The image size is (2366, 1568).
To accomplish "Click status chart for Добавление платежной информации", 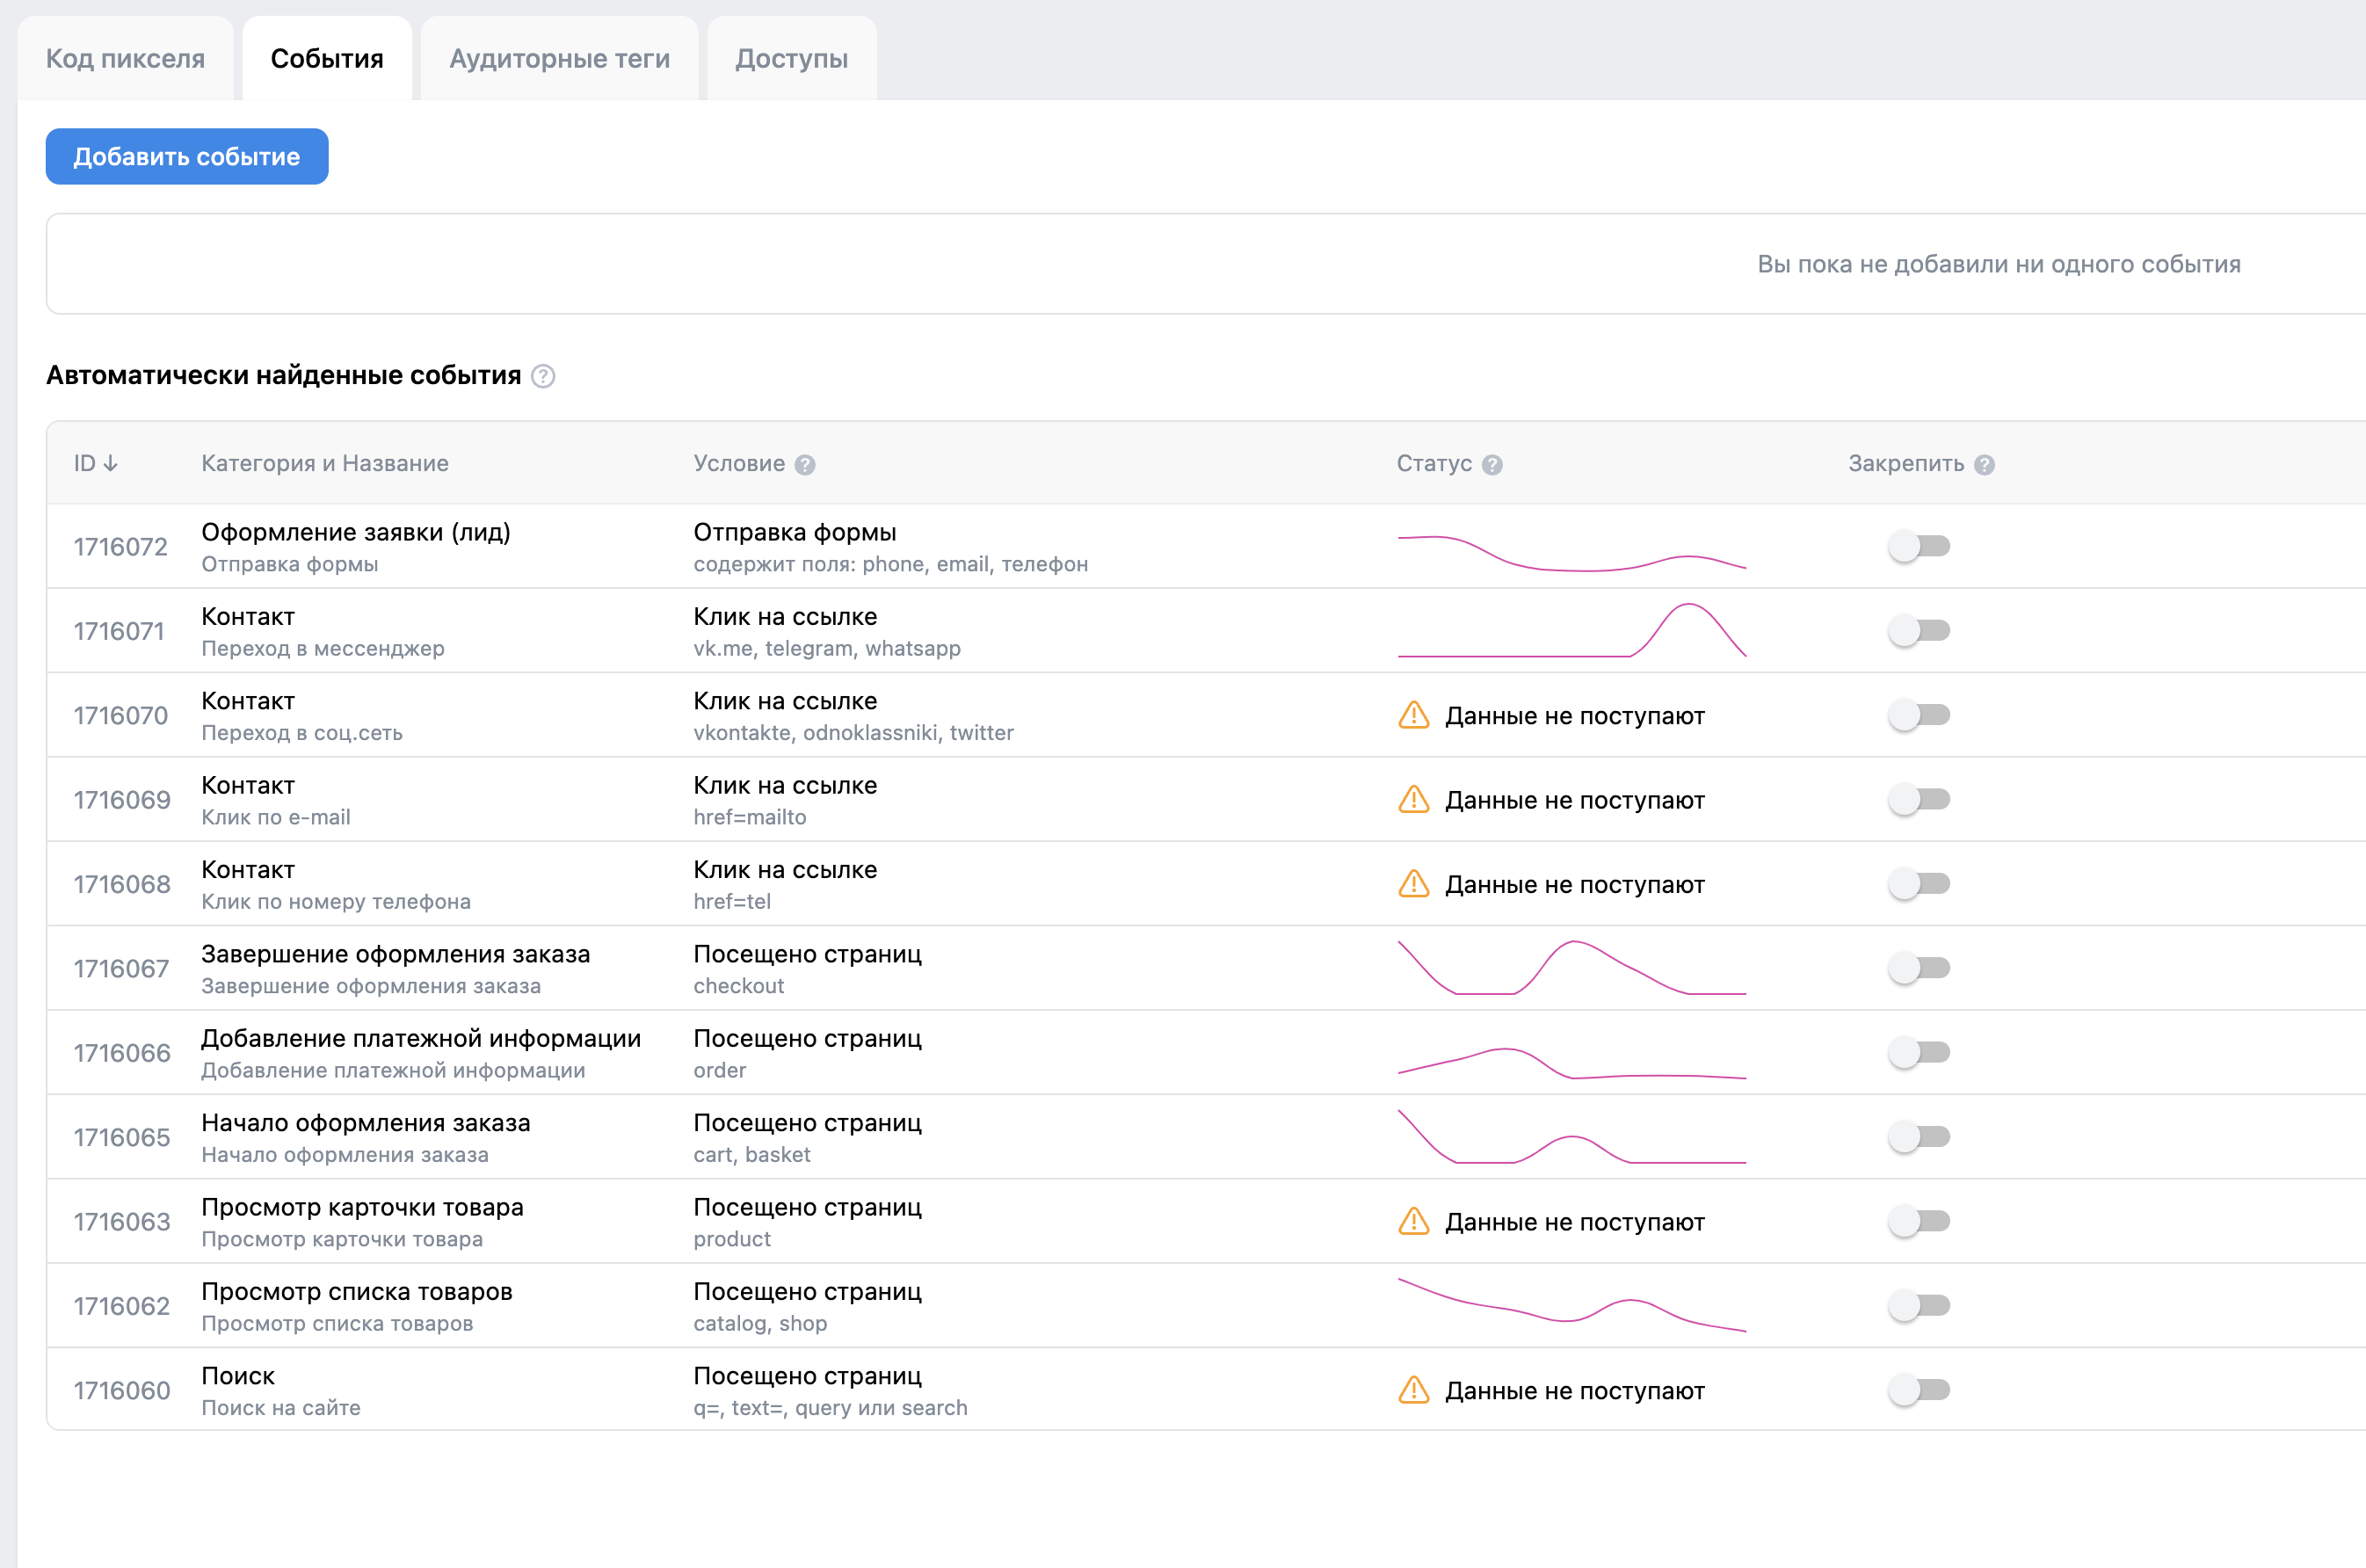I will point(1571,1063).
